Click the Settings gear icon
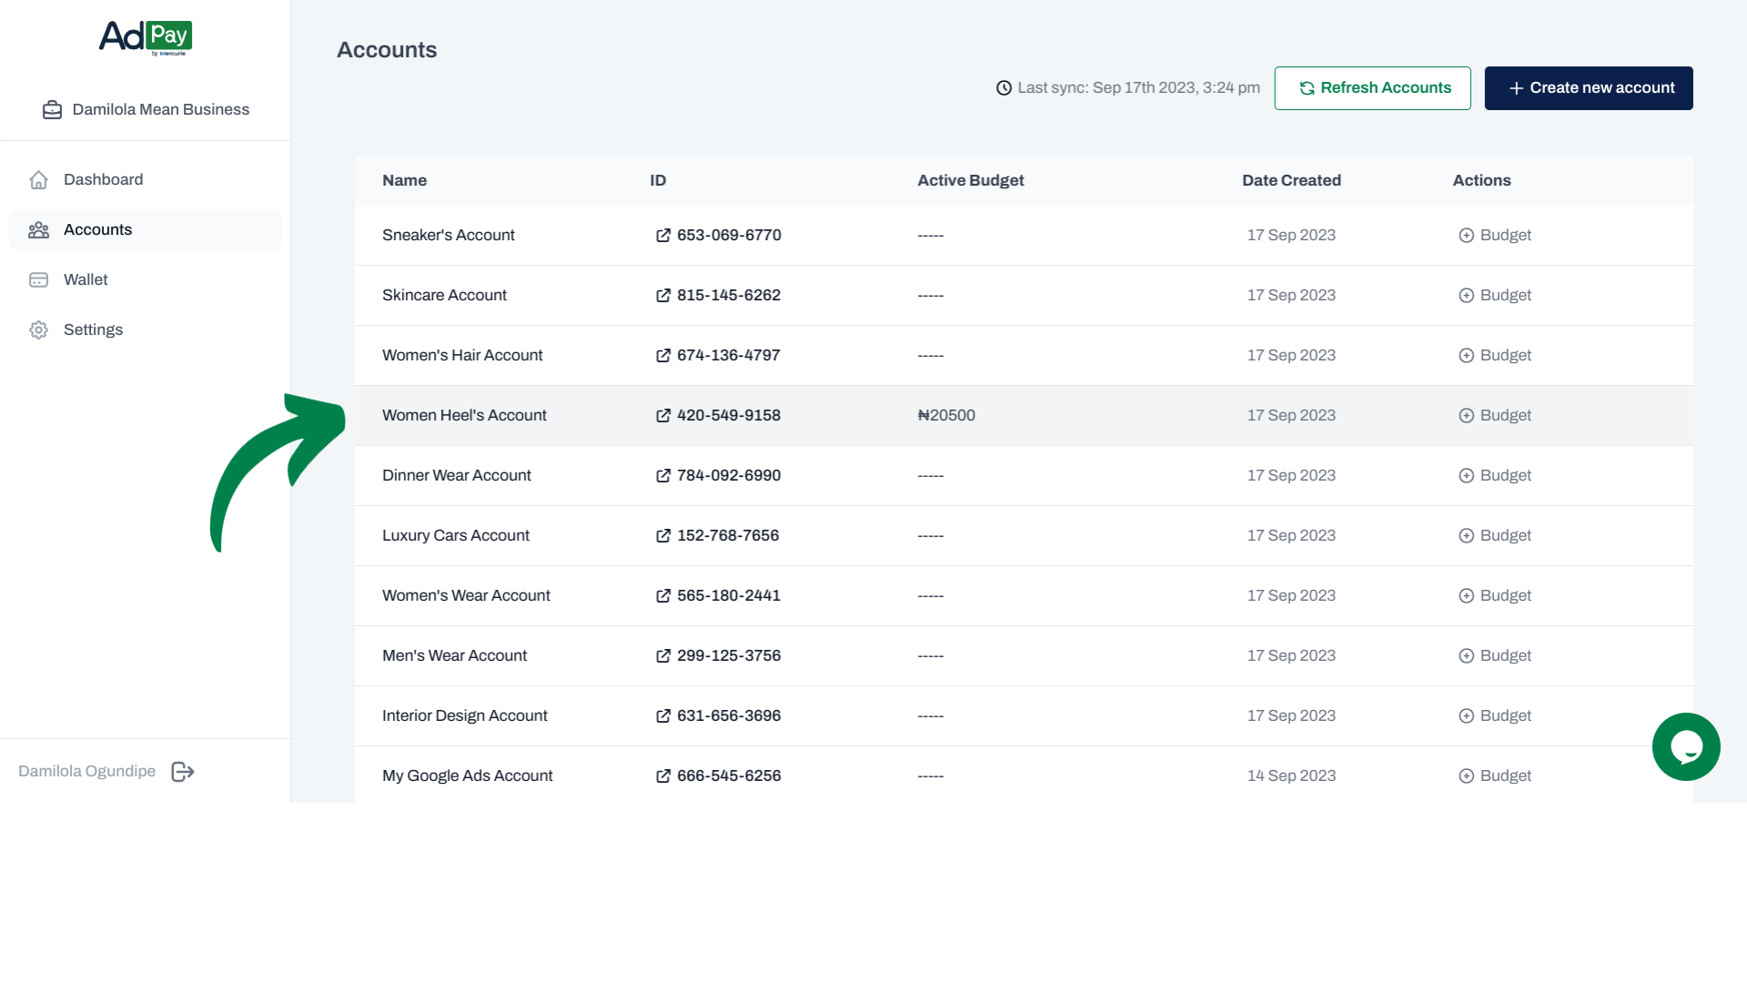The height and width of the screenshot is (983, 1747). click(x=38, y=330)
